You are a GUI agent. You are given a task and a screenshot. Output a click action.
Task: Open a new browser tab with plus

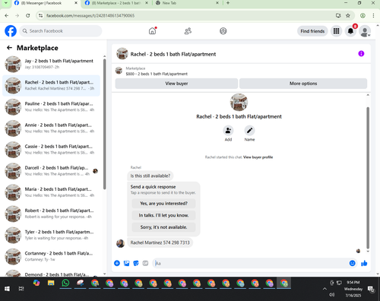tap(228, 3)
